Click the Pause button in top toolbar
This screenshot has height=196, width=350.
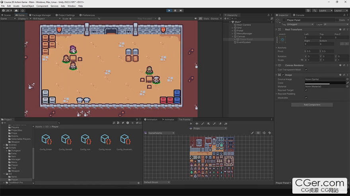click(175, 10)
